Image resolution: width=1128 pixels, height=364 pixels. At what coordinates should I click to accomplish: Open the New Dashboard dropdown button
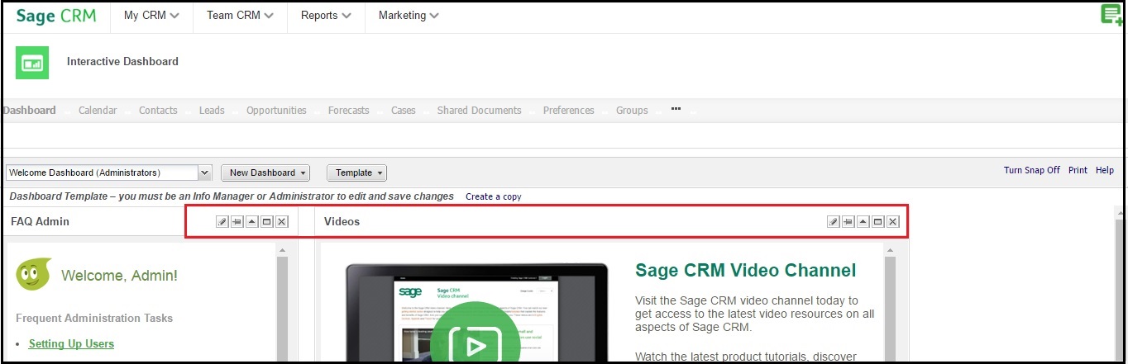(265, 173)
